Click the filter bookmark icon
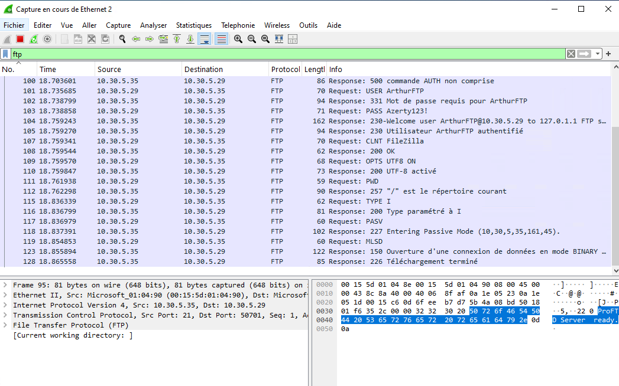 5,54
